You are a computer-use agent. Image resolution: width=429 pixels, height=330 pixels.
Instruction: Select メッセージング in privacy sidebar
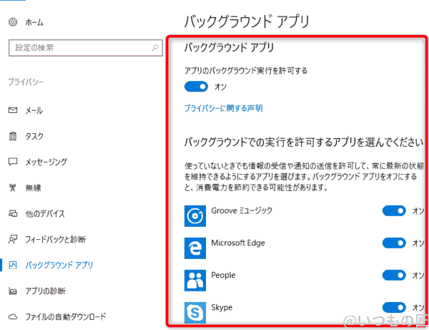pos(46,162)
